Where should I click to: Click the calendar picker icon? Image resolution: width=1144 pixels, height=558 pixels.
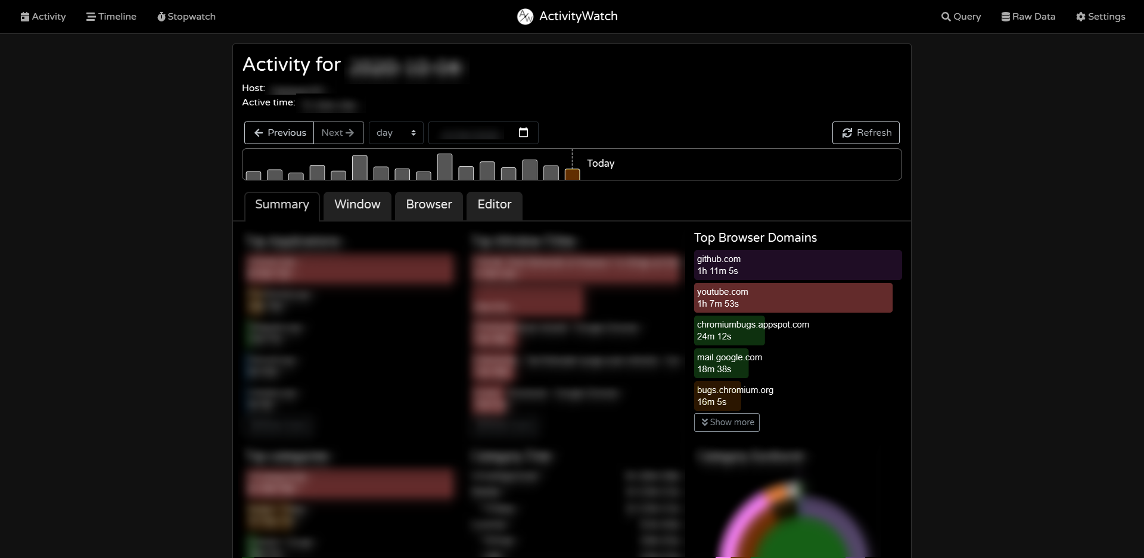(x=523, y=132)
